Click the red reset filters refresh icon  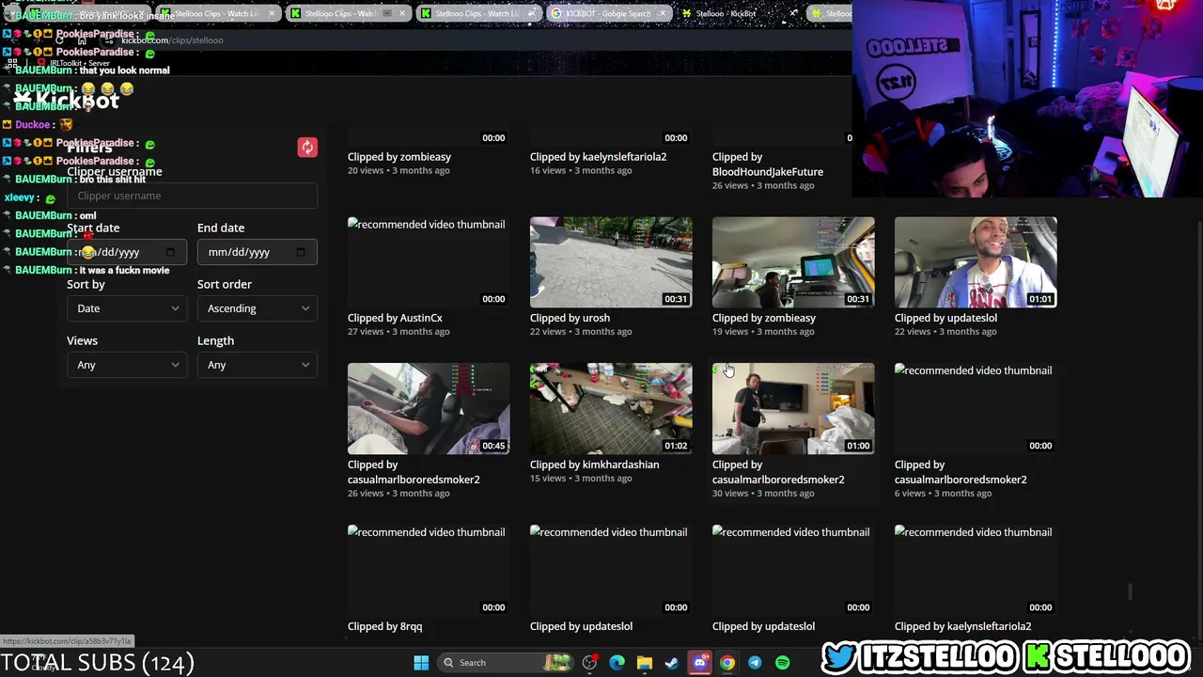click(307, 148)
